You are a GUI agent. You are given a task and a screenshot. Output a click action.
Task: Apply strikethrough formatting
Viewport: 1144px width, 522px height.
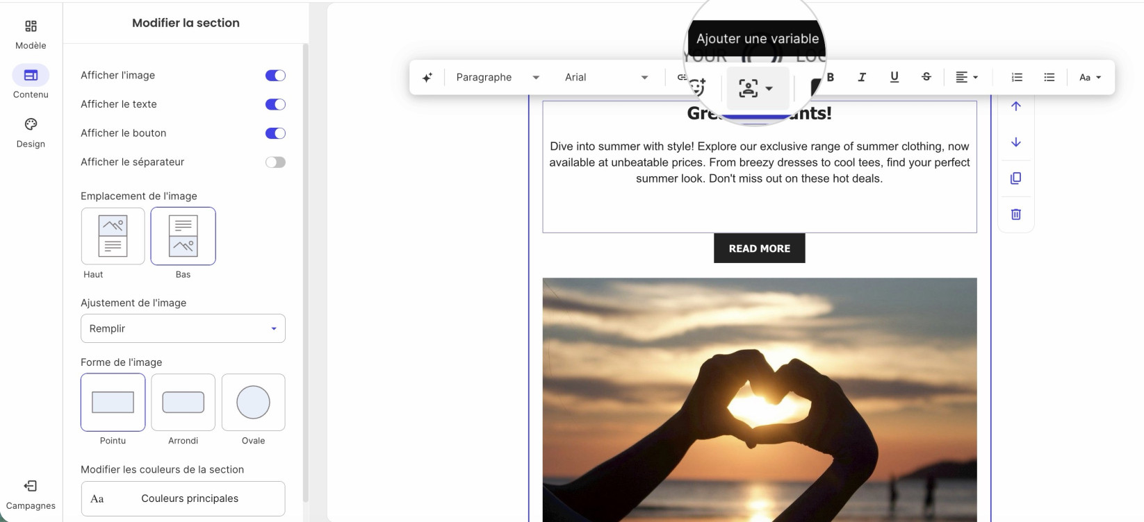pyautogui.click(x=926, y=77)
